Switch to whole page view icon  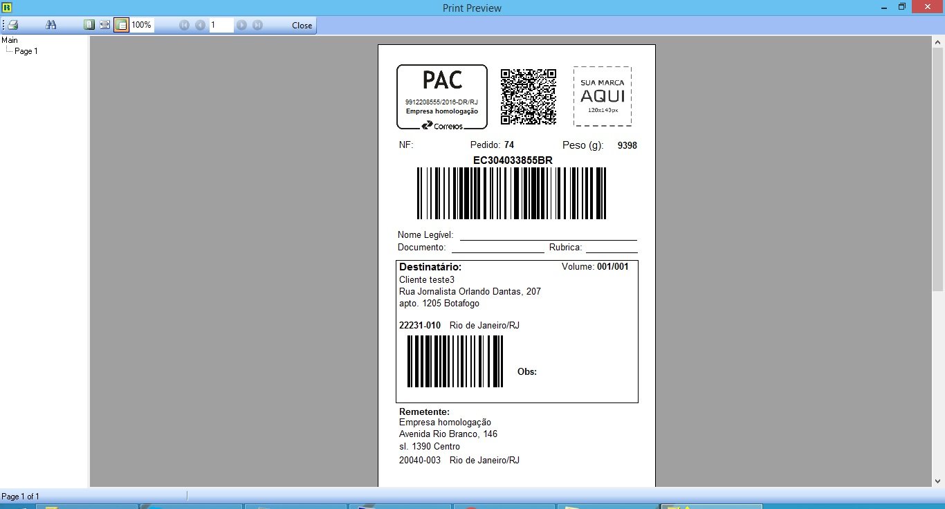coord(89,25)
